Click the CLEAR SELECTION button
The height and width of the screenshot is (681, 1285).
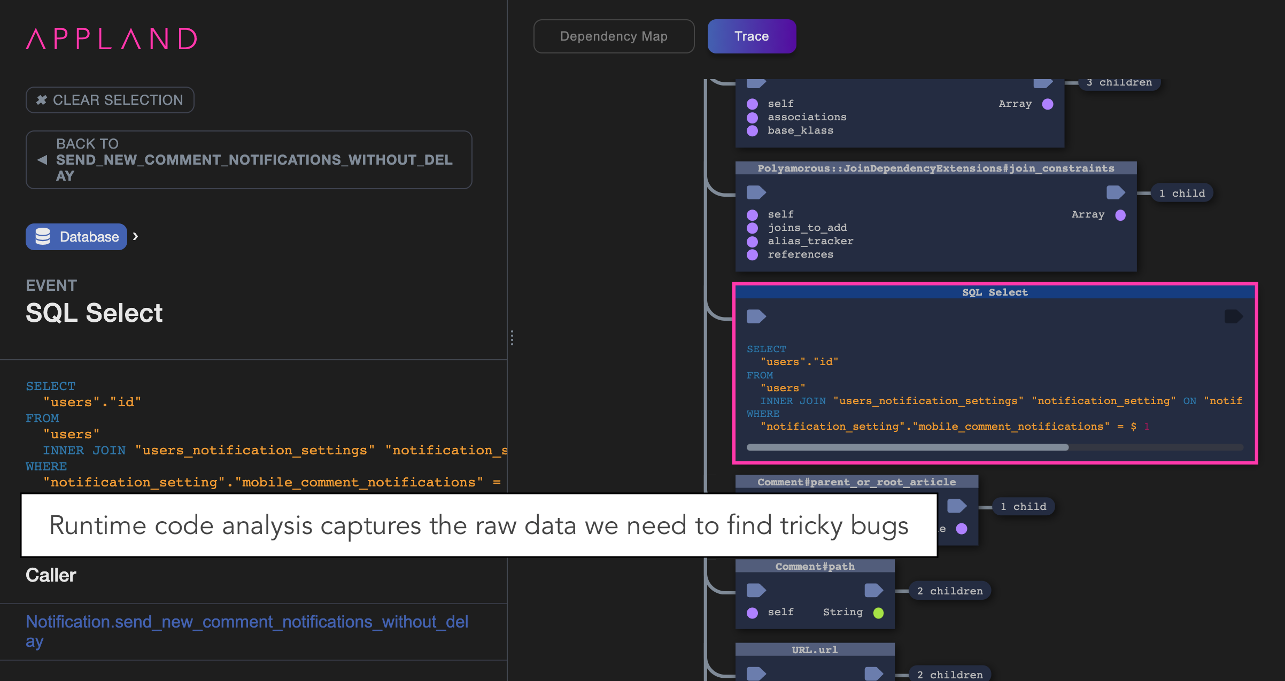click(110, 99)
